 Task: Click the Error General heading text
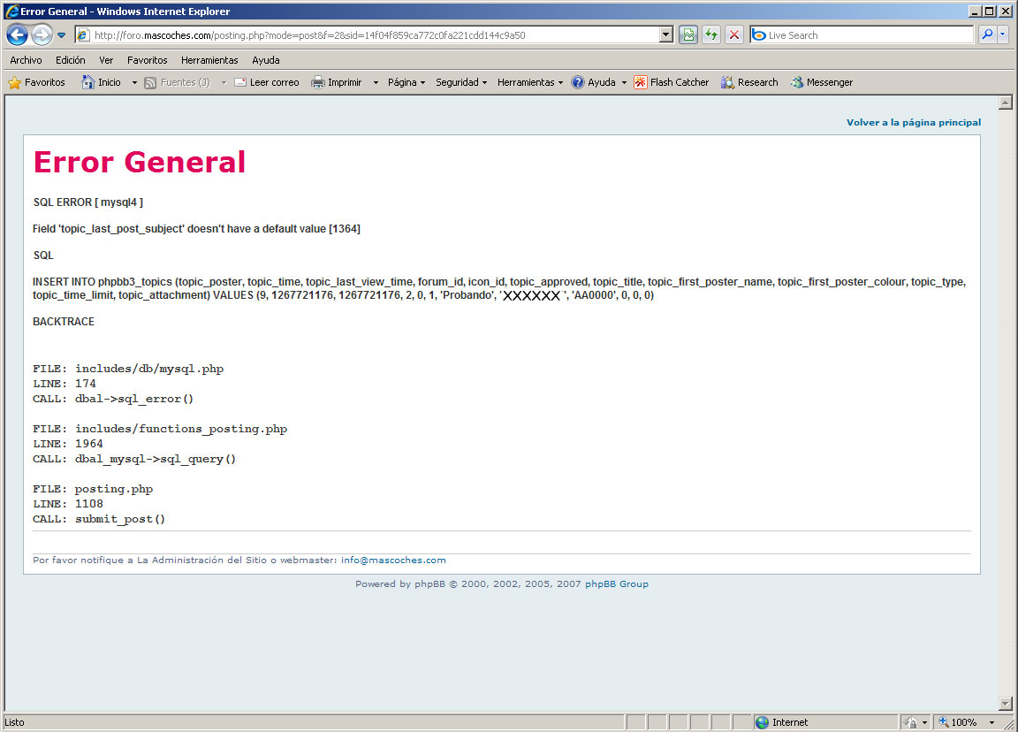click(x=140, y=162)
